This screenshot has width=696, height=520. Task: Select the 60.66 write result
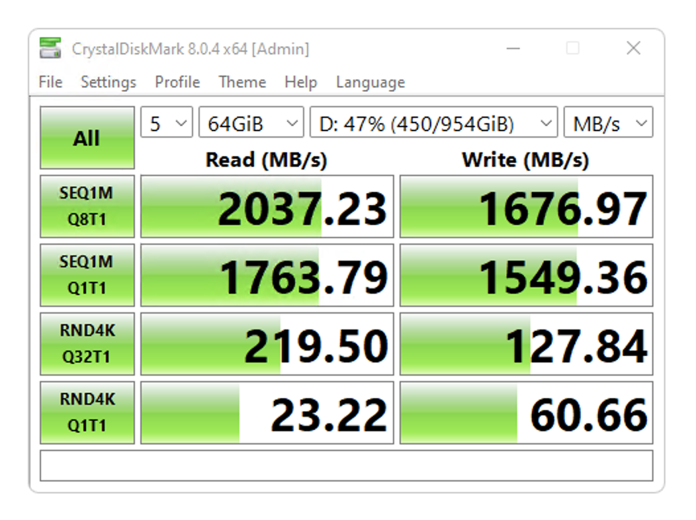[527, 413]
